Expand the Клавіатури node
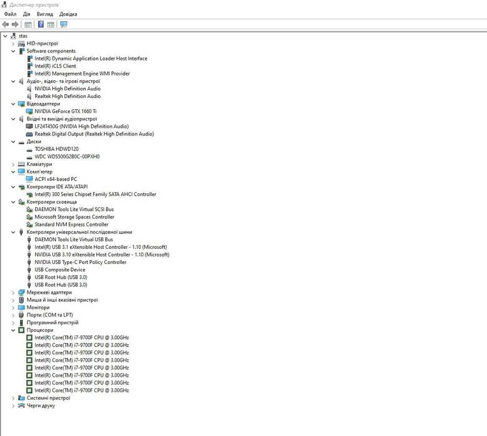 pyautogui.click(x=13, y=165)
